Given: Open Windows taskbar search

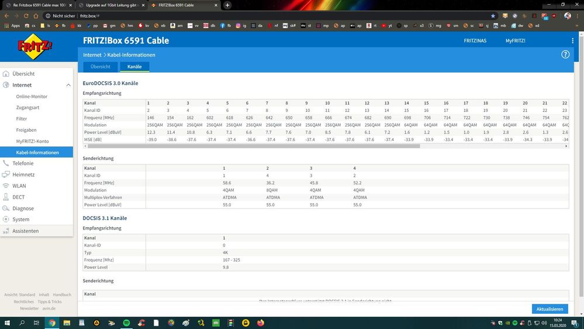Looking at the screenshot, I should click(22, 323).
